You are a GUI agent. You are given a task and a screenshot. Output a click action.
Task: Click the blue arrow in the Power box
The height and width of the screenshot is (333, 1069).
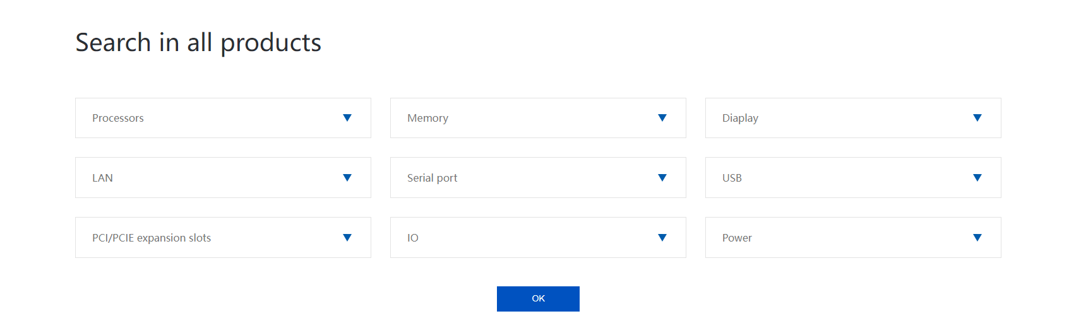(x=977, y=238)
